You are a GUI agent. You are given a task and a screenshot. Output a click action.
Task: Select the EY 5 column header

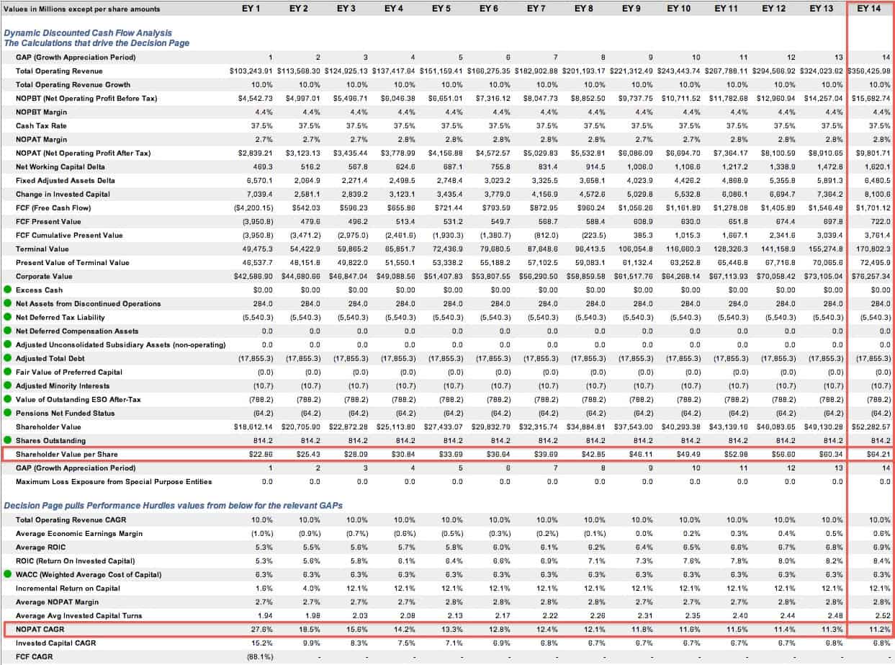pyautogui.click(x=441, y=9)
